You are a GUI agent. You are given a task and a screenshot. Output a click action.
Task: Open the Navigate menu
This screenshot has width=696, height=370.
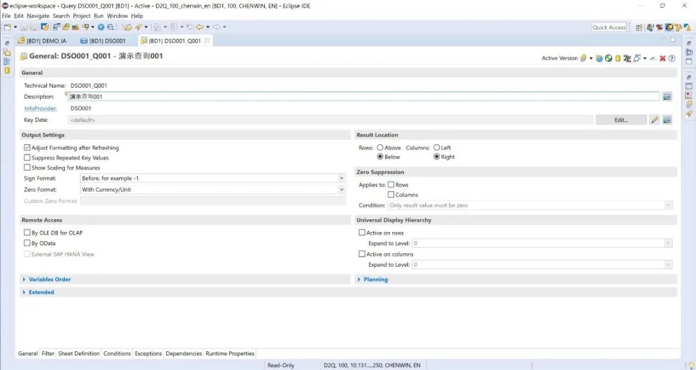pos(38,15)
